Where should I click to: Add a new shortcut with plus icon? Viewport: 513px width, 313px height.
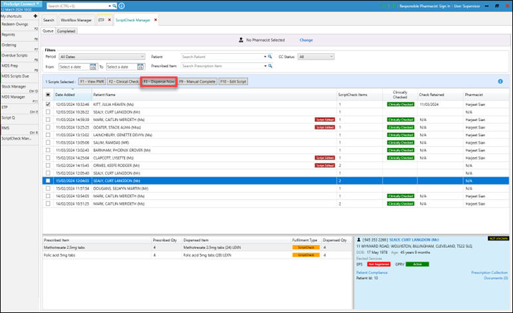point(35,16)
